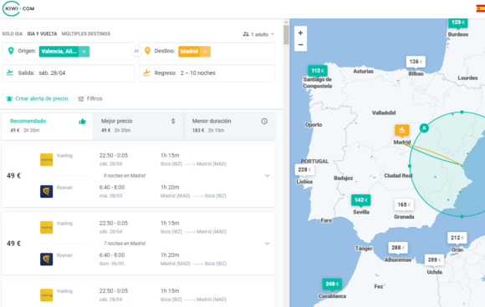Click the clock icon on Menor duración
The height and width of the screenshot is (307, 485).
[264, 121]
